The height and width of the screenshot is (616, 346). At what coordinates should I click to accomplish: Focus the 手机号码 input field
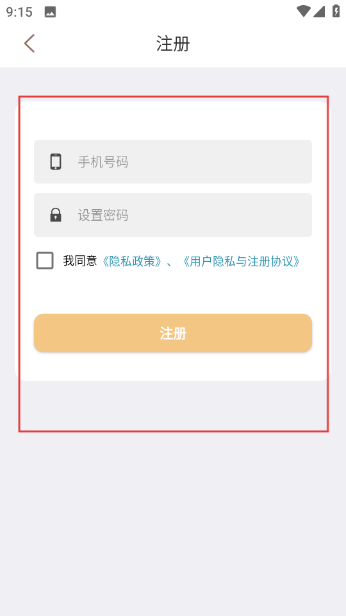pos(173,162)
